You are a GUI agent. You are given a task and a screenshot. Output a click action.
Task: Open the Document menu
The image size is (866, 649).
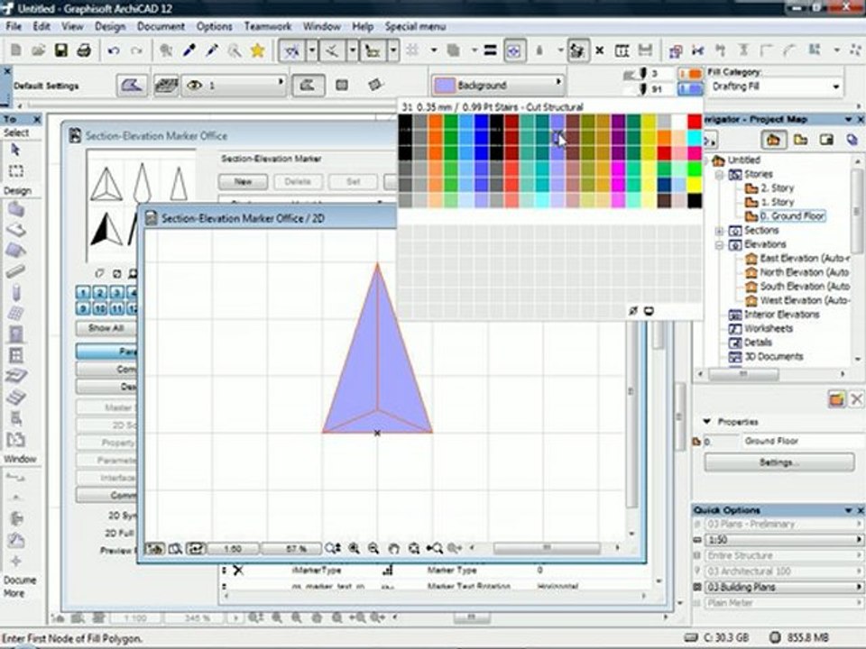pyautogui.click(x=161, y=26)
